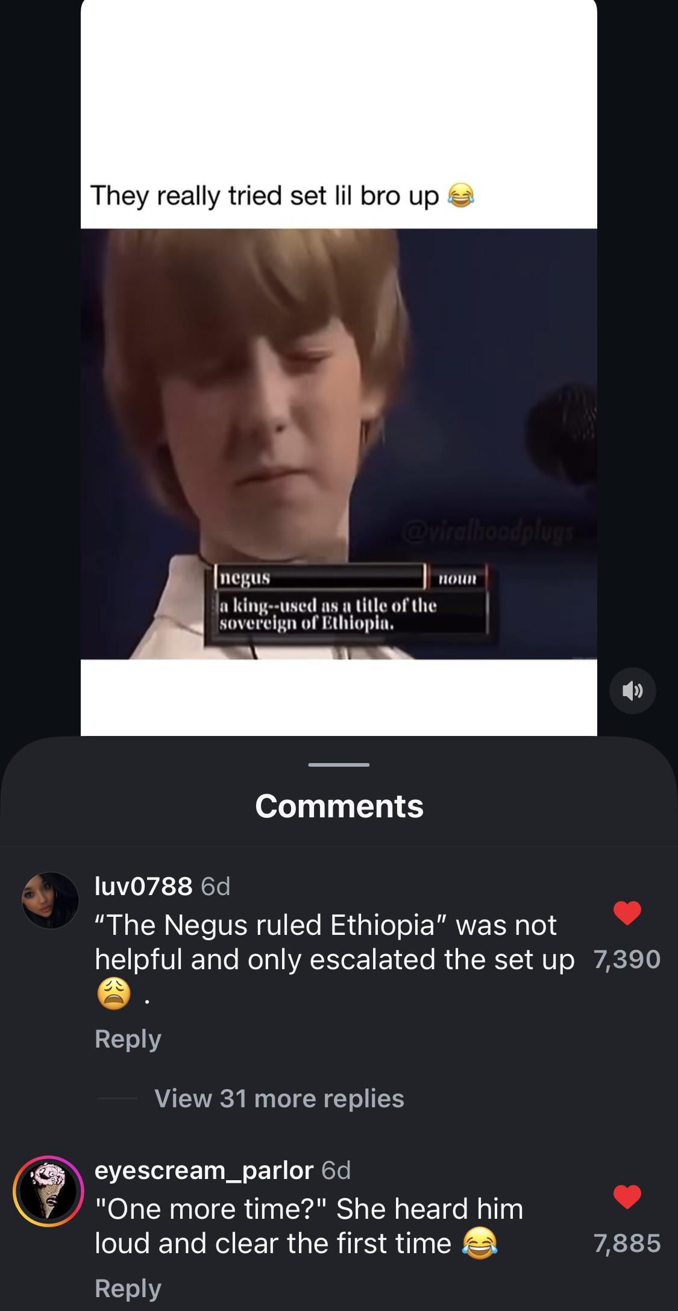Tap the weary emoji in luv0788's comment
This screenshot has width=678, height=1311.
[113, 994]
